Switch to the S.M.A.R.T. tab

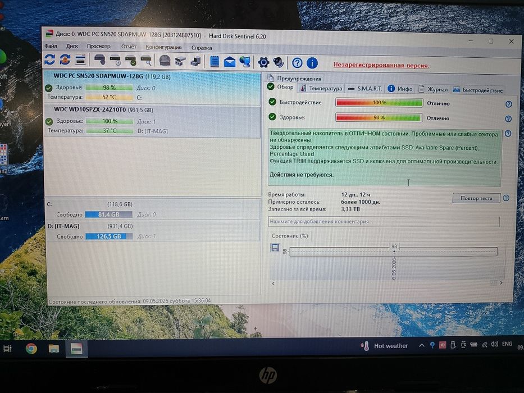pyautogui.click(x=365, y=89)
